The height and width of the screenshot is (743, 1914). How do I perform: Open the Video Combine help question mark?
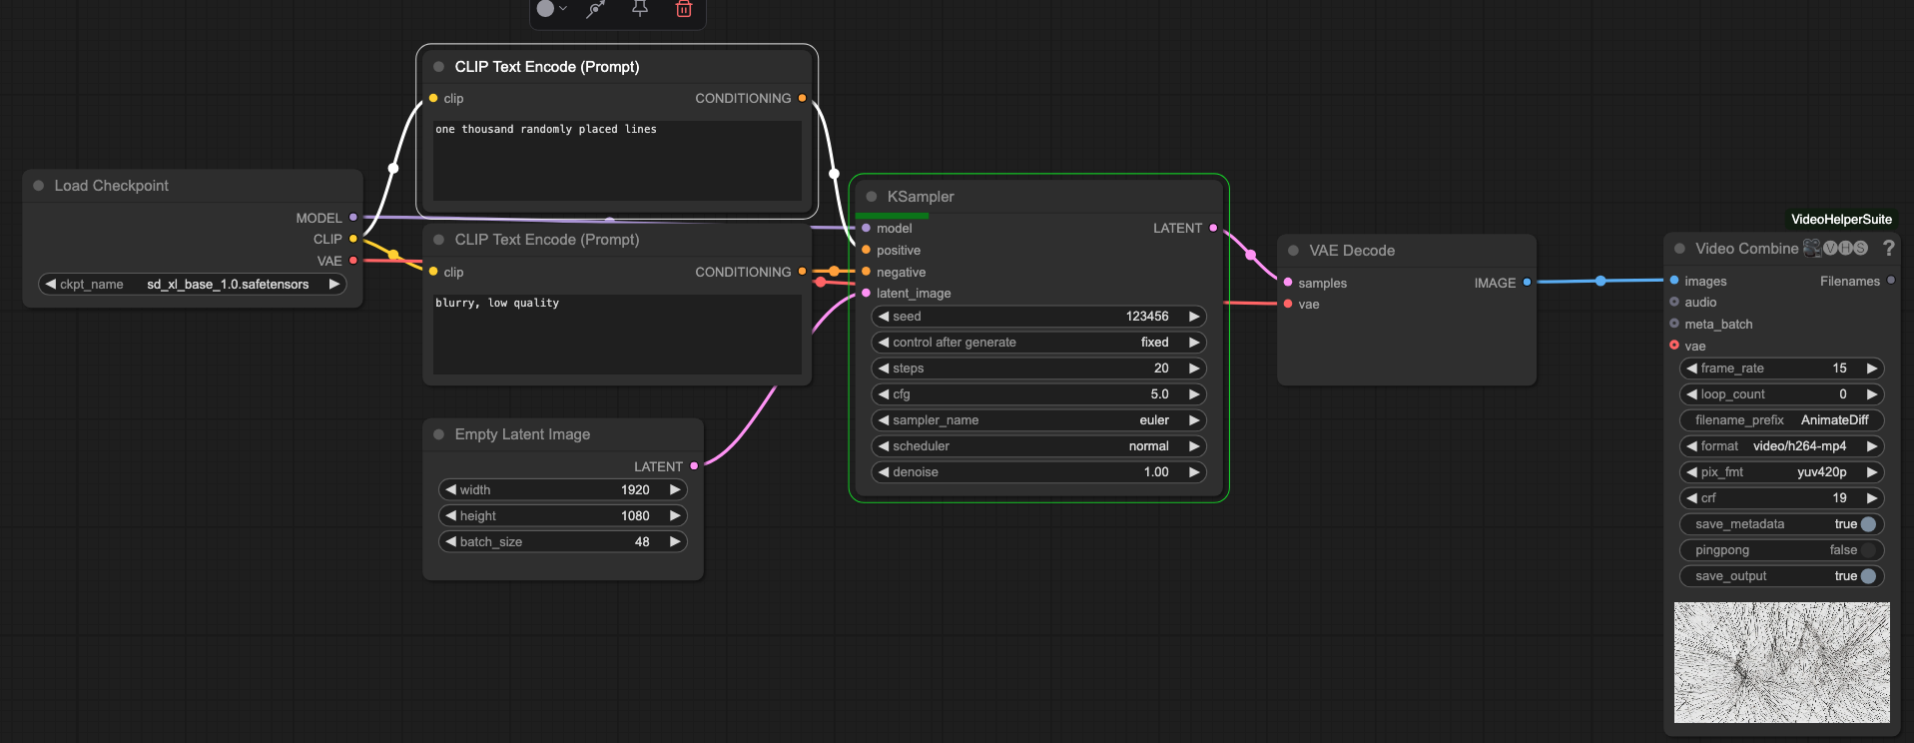(x=1888, y=249)
